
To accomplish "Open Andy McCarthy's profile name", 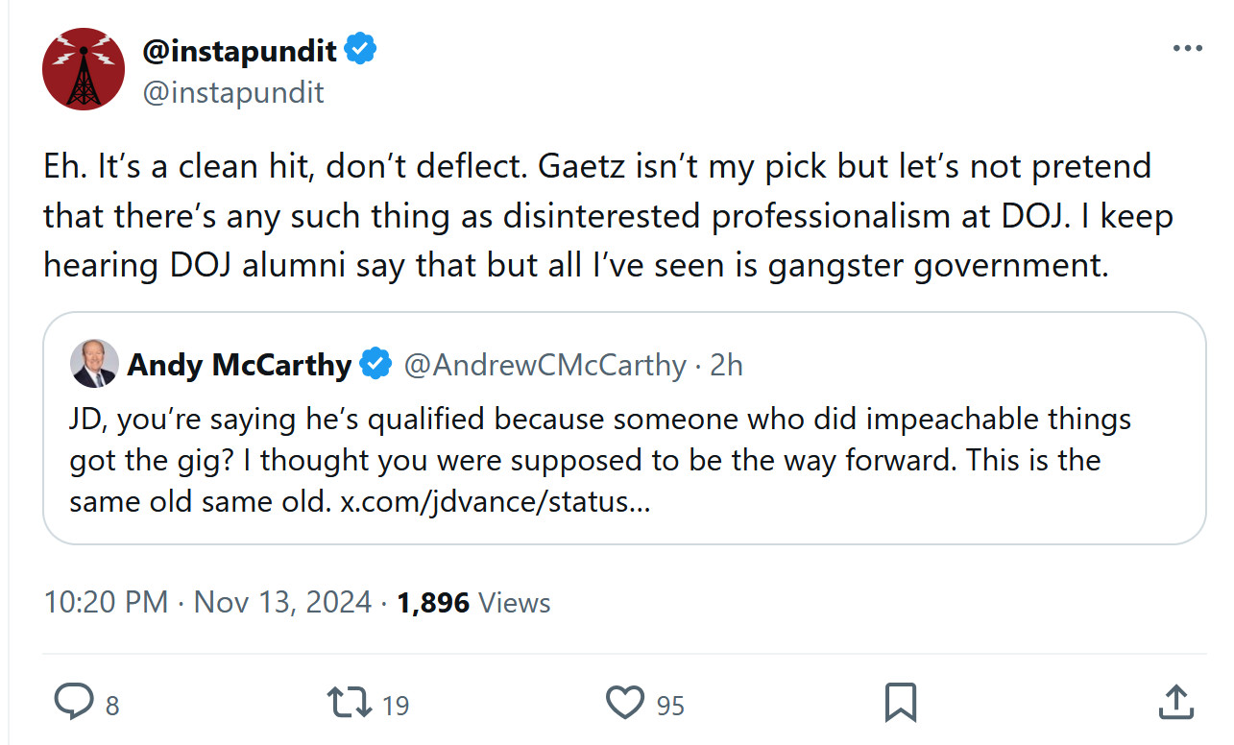I will click(240, 365).
